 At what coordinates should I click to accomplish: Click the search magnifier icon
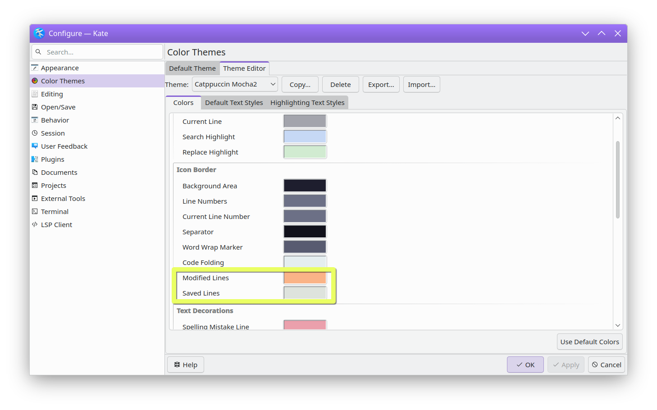click(x=38, y=52)
